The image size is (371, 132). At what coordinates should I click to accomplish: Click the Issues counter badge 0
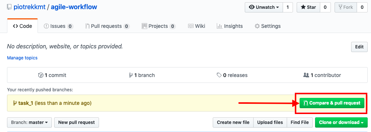point(70,26)
